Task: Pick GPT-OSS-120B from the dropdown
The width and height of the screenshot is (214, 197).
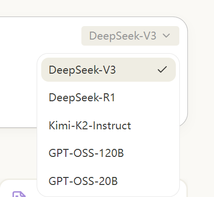Action: (109, 153)
